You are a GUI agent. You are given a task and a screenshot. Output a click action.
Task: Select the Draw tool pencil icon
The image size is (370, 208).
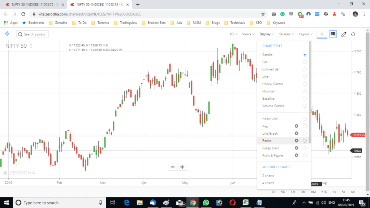[344, 34]
